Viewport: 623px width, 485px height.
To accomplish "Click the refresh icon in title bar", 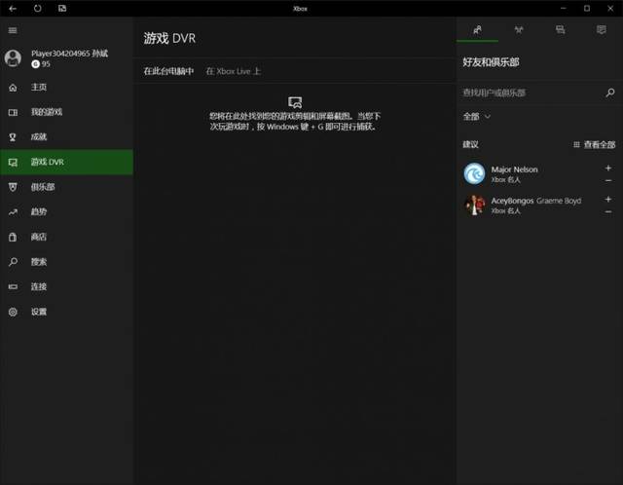I will [x=37, y=9].
